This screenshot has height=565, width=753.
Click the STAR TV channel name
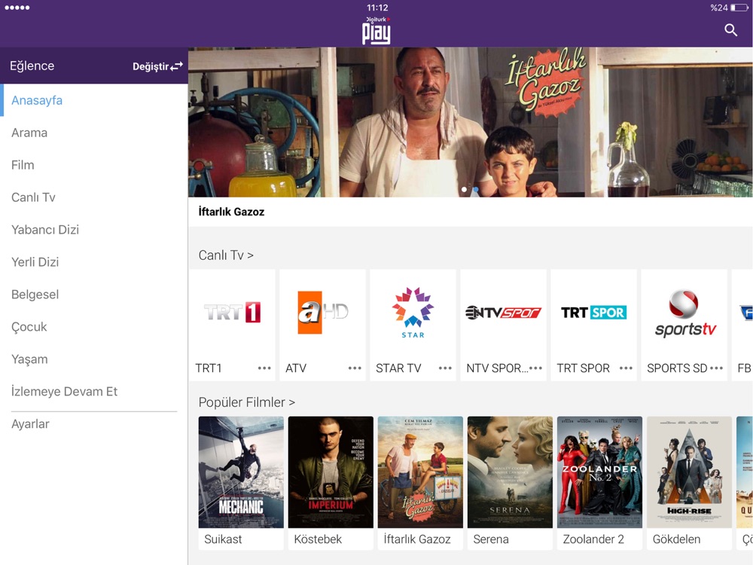398,368
